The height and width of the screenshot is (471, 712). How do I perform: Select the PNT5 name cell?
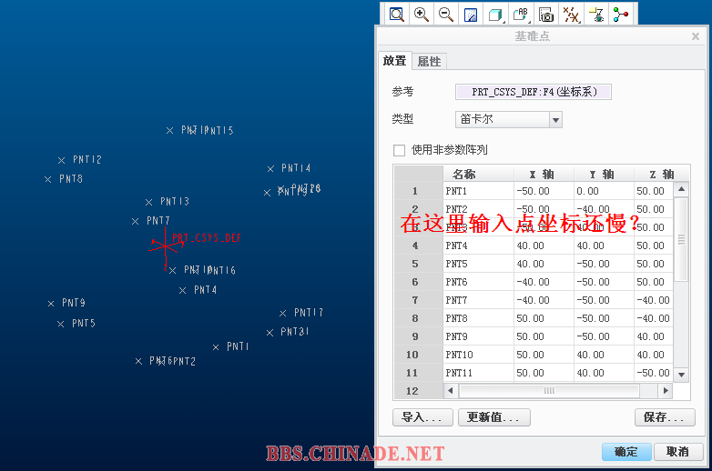pos(478,264)
